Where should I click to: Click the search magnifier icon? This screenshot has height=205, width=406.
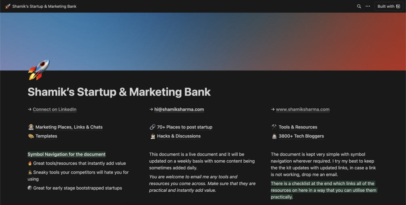click(359, 6)
